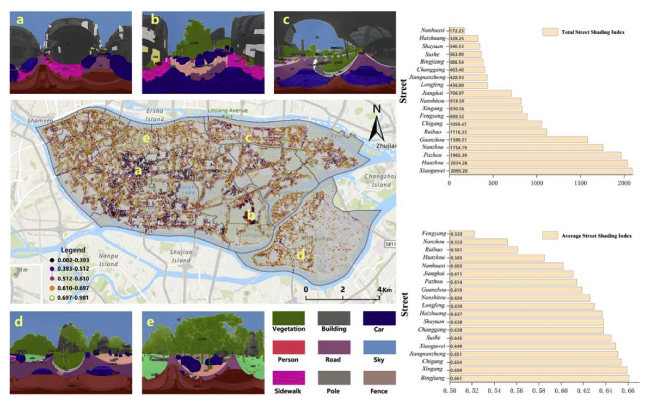Click the 0.585 value on the Huazhou bar
Image resolution: width=658 pixels, height=405 pixels.
click(x=457, y=258)
